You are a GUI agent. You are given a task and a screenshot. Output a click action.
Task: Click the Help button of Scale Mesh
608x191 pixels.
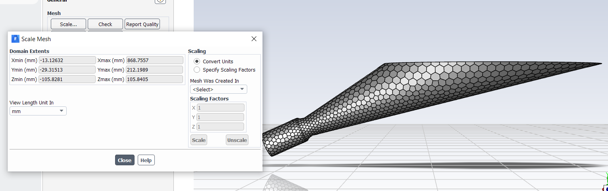click(146, 160)
